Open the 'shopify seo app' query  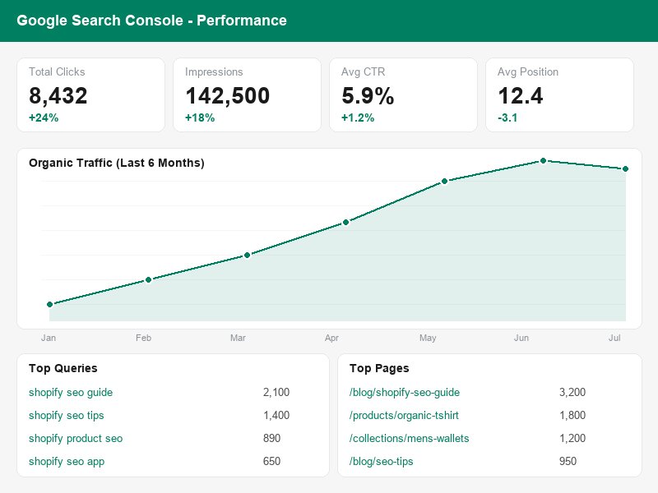(67, 462)
